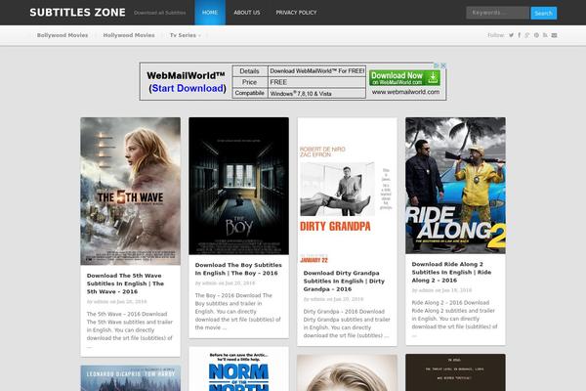
Task: Expand the Tv Series dropdown menu
Action: (x=185, y=35)
